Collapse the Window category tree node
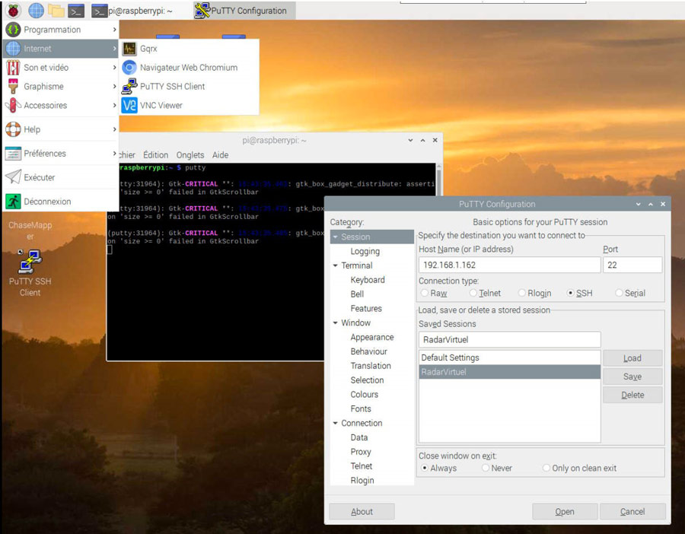 coord(336,323)
